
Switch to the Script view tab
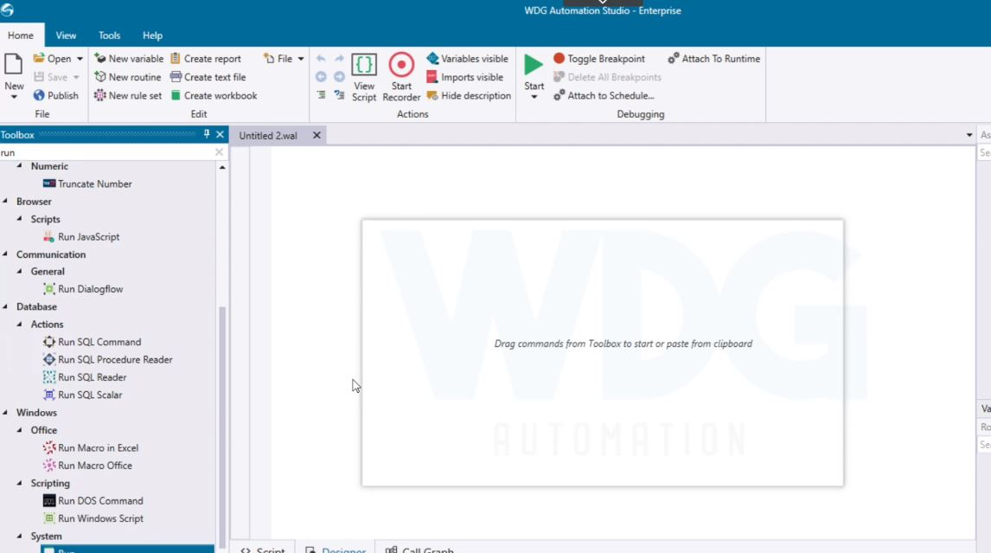click(x=264, y=550)
